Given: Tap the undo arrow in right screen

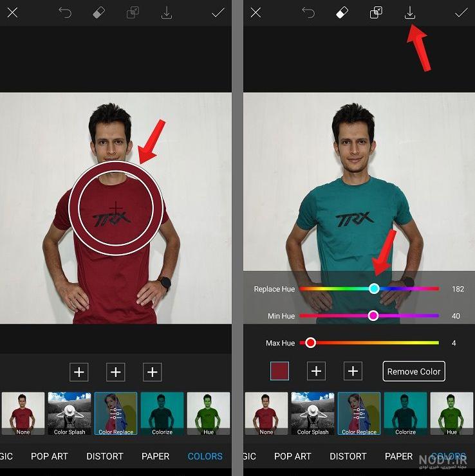Looking at the screenshot, I should pyautogui.click(x=308, y=13).
